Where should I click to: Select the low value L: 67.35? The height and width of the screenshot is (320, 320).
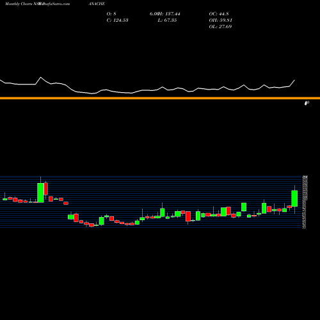(x=167, y=20)
